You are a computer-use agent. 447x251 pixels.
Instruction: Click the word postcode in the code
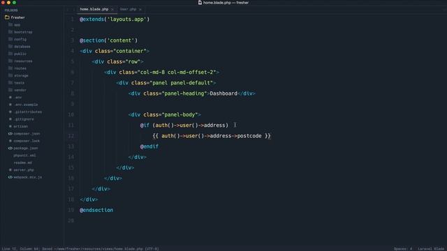[249, 136]
